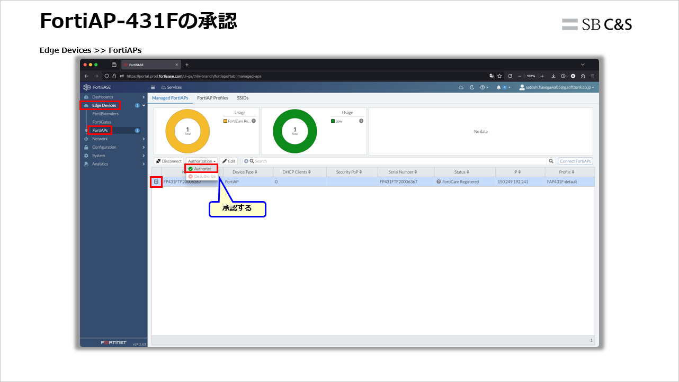Select FortiGates in the sidebar
The image size is (679, 382).
(102, 122)
